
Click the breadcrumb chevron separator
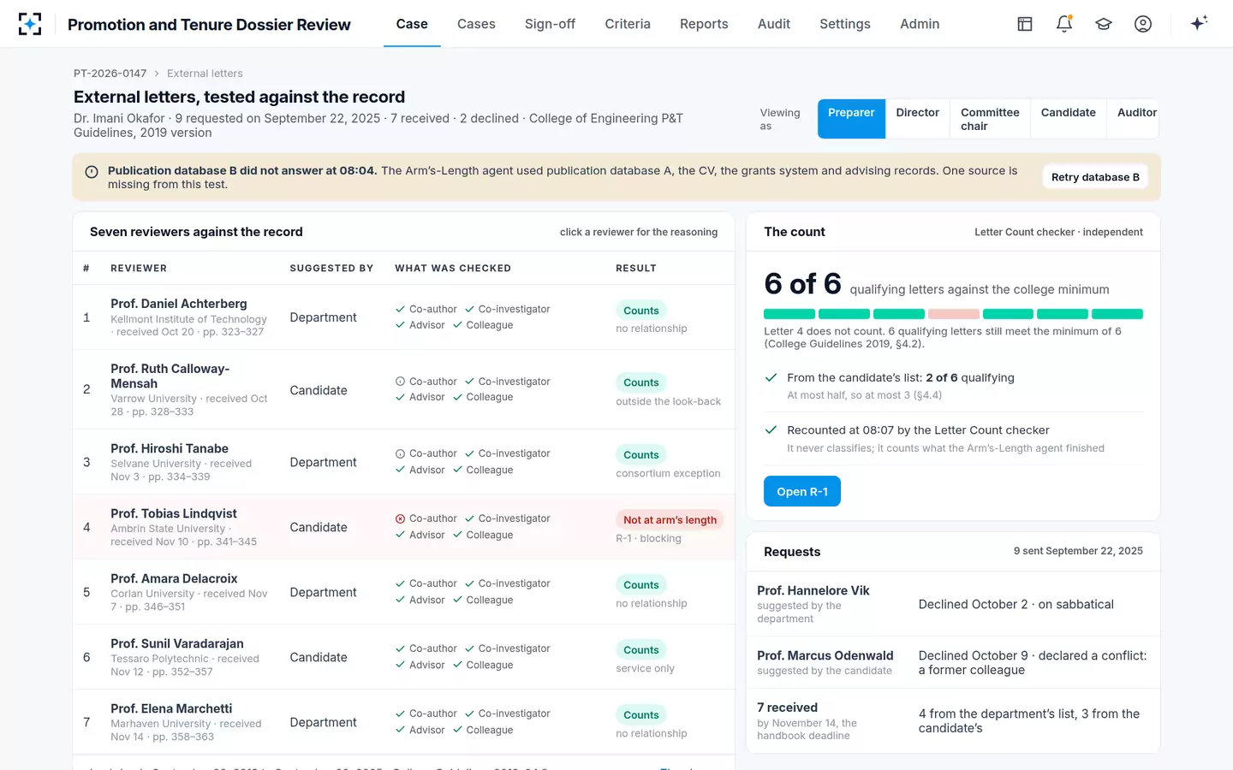coord(157,74)
